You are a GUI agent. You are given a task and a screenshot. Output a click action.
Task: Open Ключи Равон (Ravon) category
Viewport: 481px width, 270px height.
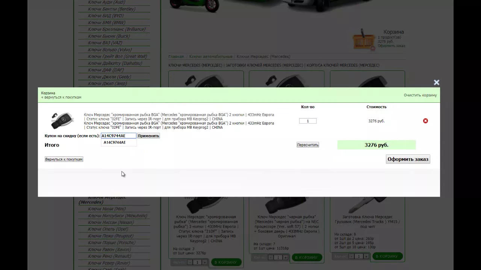[x=109, y=249]
